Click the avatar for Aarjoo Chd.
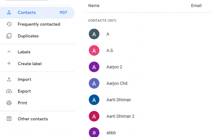The width and height of the screenshot is (211, 137). click(x=94, y=83)
